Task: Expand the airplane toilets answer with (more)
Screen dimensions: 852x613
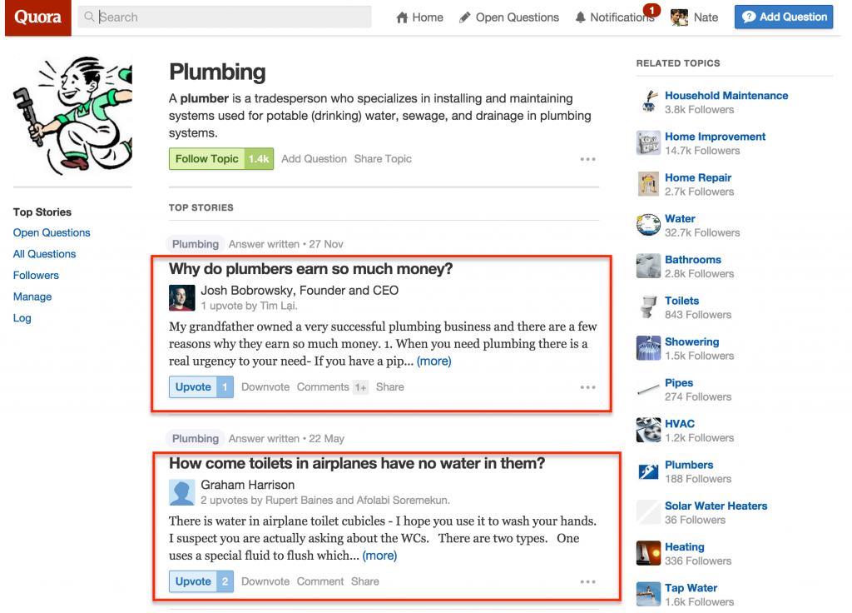Action: point(379,556)
